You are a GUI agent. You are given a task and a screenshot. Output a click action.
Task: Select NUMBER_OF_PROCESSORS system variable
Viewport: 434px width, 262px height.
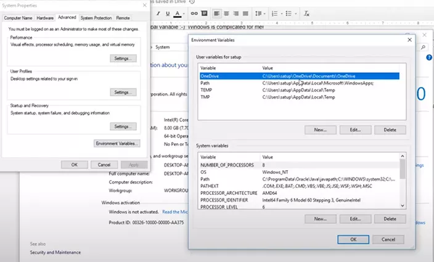300,165
